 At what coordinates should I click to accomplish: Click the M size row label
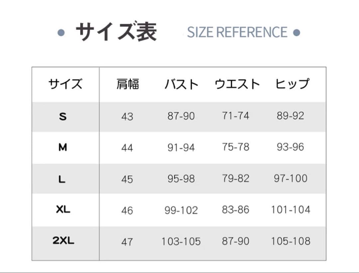tap(63, 147)
